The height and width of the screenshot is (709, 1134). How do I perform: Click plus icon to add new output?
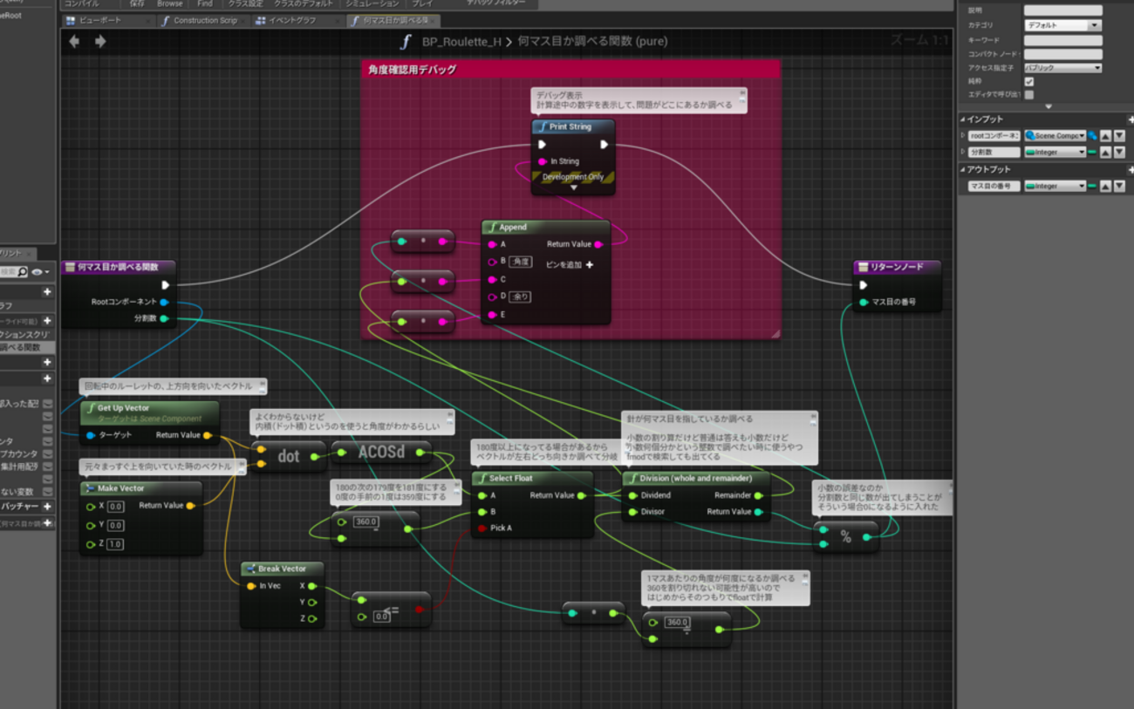[x=1130, y=169]
